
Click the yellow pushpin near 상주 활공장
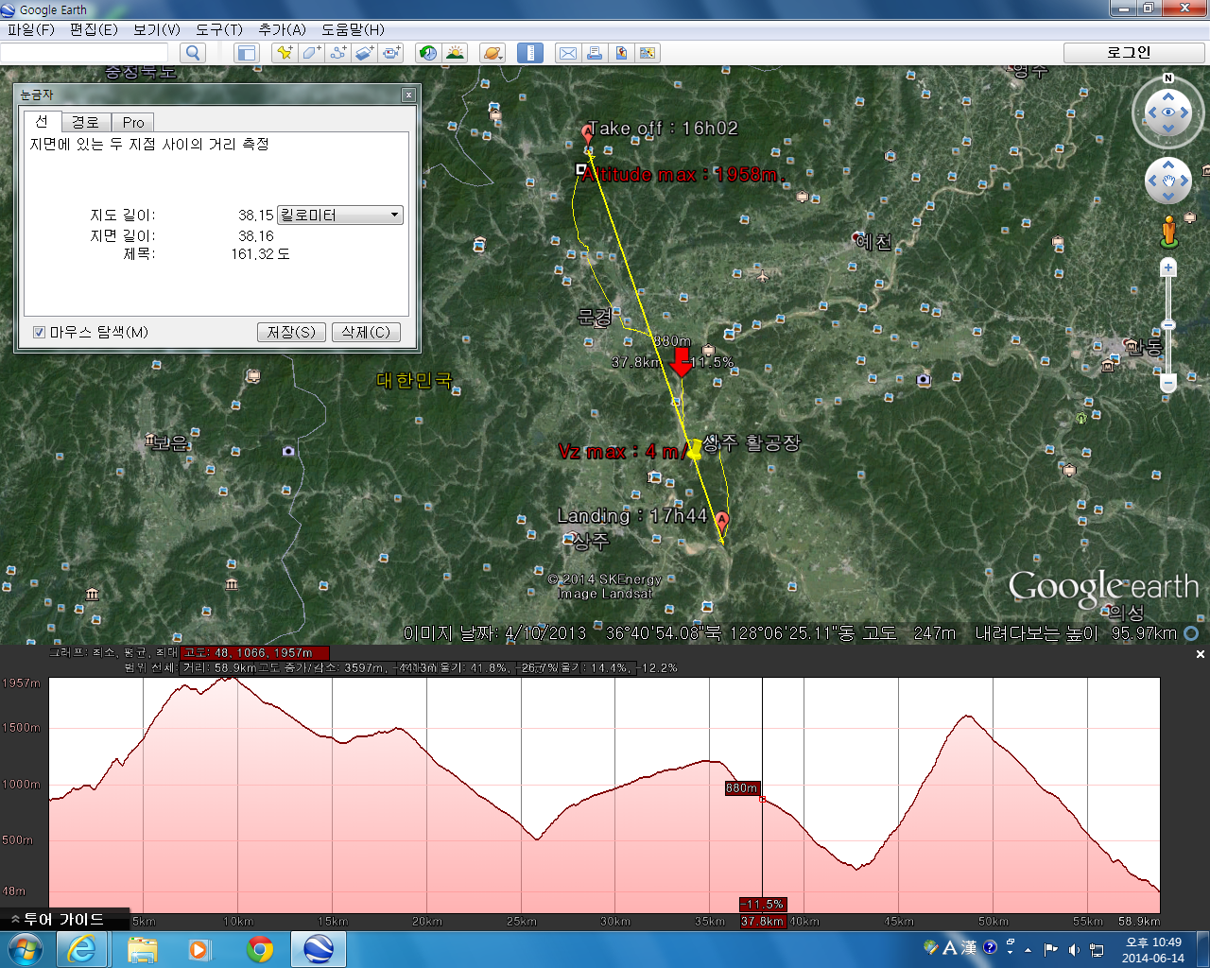click(695, 448)
